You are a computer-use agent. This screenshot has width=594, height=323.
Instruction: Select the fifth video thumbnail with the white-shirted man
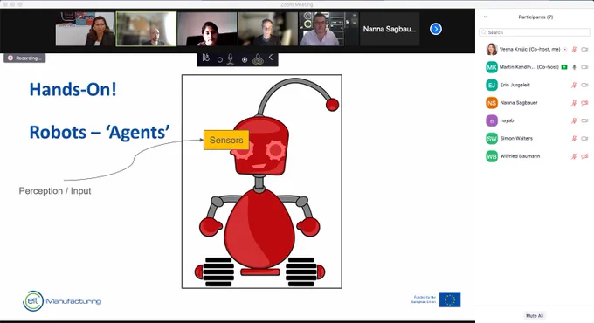(x=328, y=29)
